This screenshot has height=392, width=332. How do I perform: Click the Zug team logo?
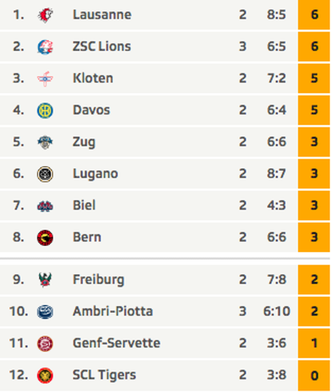point(45,142)
